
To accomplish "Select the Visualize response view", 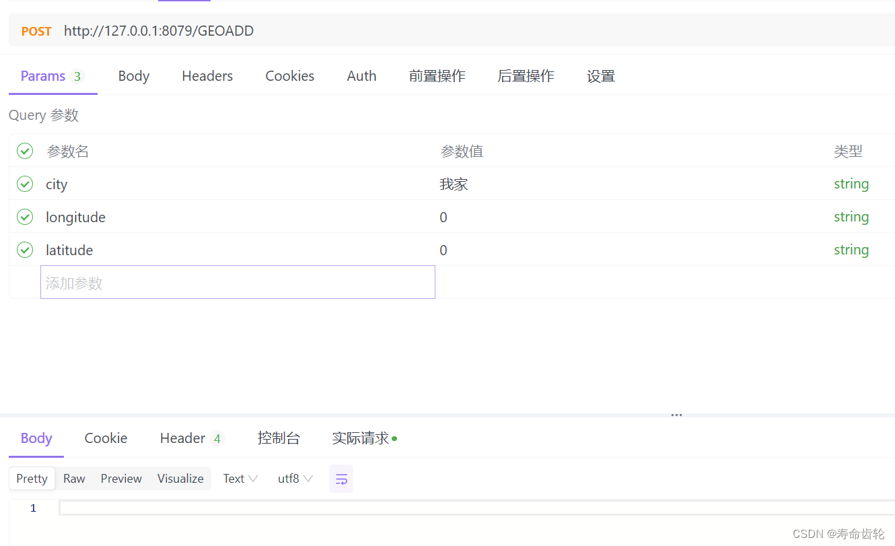I will (180, 479).
